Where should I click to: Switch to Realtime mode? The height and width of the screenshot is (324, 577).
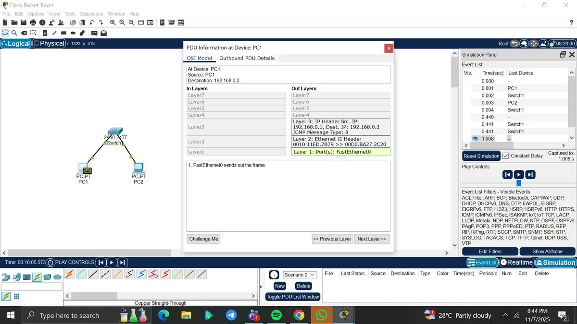pyautogui.click(x=516, y=263)
